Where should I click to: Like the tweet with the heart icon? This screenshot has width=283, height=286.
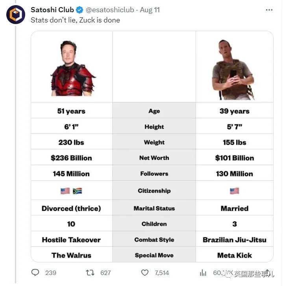pyautogui.click(x=145, y=273)
